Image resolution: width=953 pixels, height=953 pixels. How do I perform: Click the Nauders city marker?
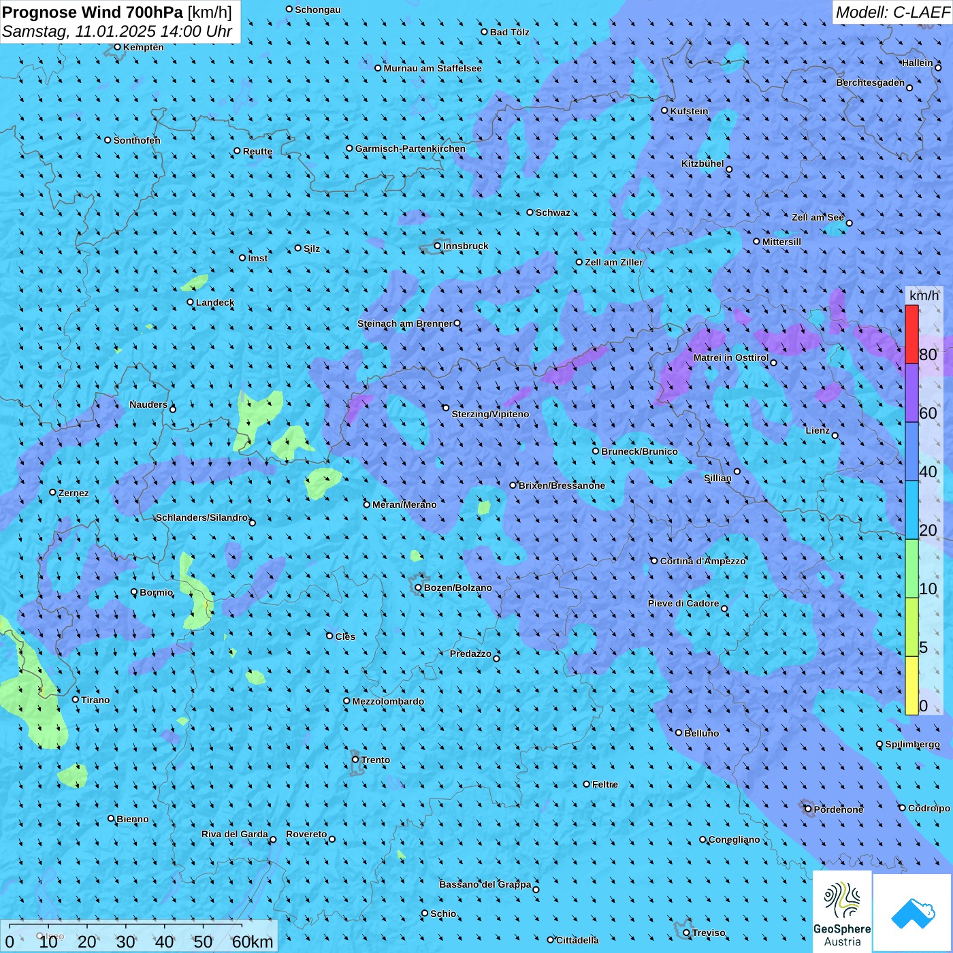(x=173, y=409)
